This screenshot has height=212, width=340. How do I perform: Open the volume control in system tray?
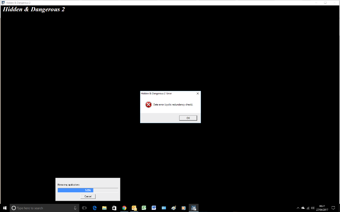tap(312, 208)
